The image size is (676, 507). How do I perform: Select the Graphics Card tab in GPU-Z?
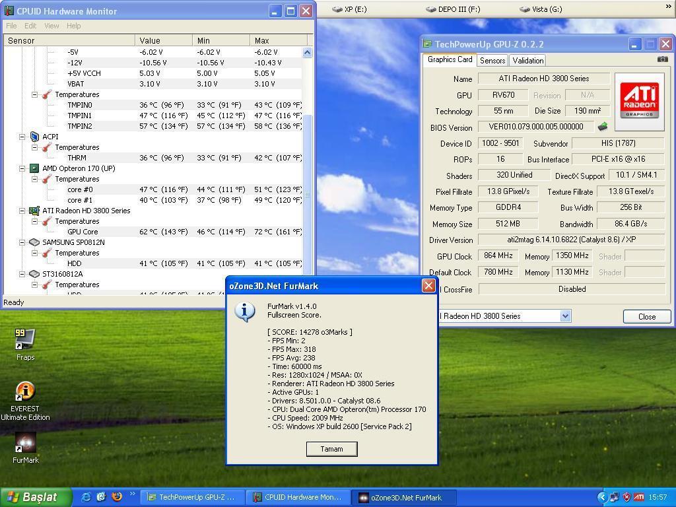[x=450, y=59]
